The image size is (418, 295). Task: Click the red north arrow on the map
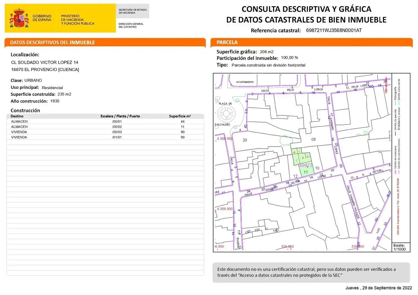pyautogui.click(x=386, y=85)
